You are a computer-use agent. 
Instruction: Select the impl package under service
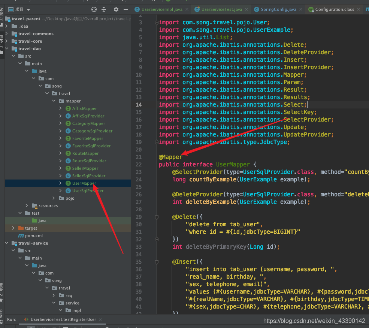(x=76, y=310)
